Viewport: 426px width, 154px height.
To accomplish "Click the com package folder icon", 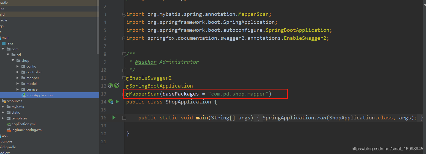I will (9, 49).
